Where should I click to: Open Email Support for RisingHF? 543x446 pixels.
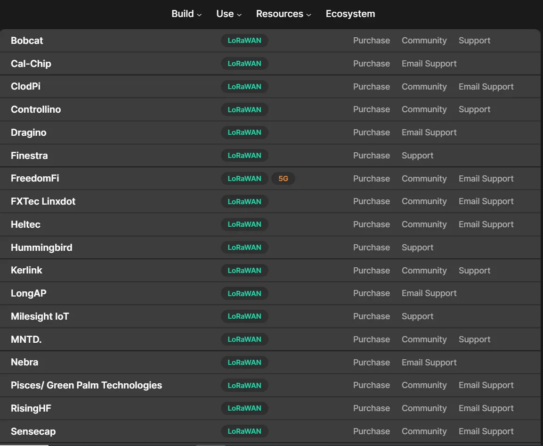click(x=486, y=408)
